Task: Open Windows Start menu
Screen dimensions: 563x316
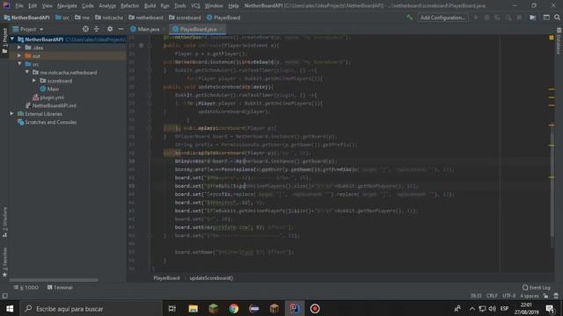Action: pyautogui.click(x=10, y=308)
